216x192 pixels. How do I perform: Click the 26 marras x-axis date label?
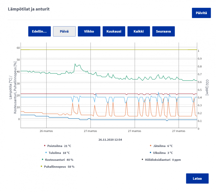tap(46, 131)
